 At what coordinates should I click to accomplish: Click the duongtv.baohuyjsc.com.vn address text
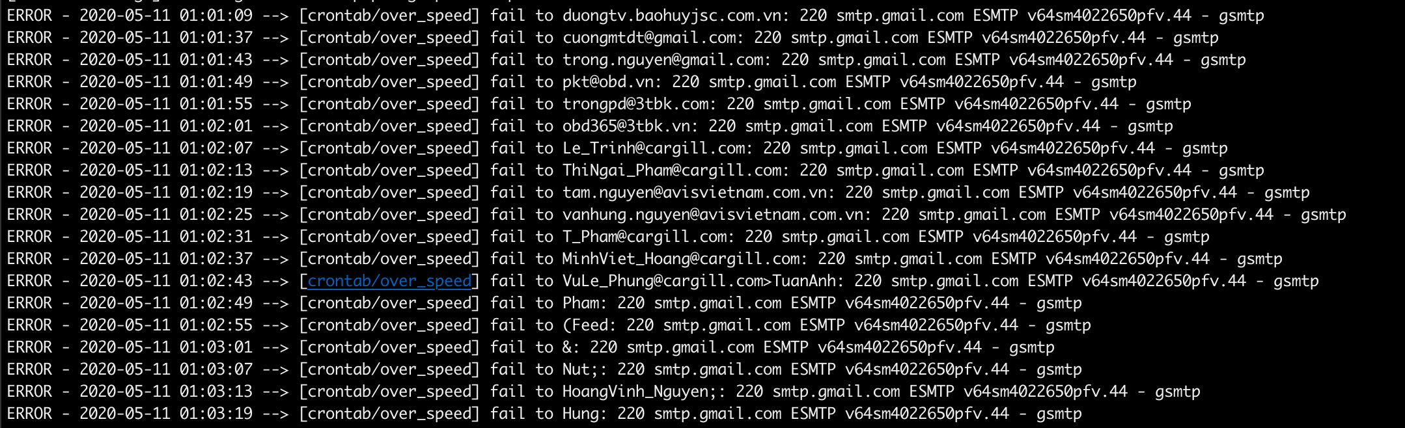pos(671,16)
